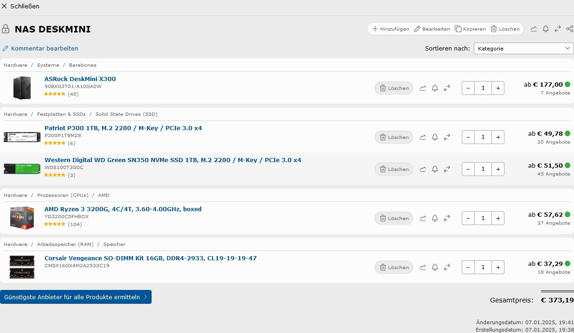The height and width of the screenshot is (333, 574).
Task: Decrease quantity of Patriot P300
Action: point(468,137)
